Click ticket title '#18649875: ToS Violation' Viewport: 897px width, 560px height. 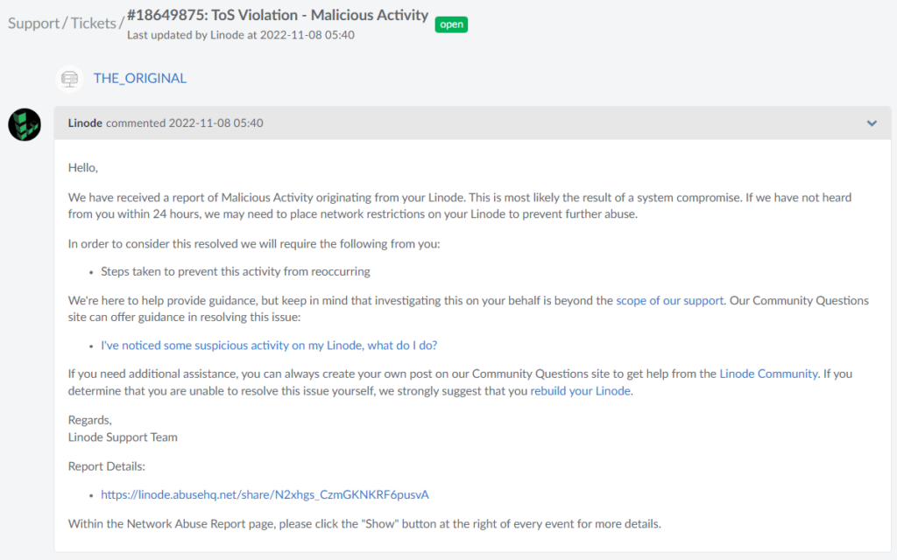coord(278,15)
